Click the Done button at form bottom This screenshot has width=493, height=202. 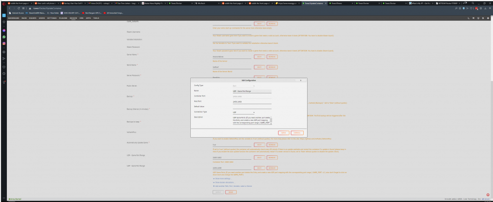click(x=231, y=192)
